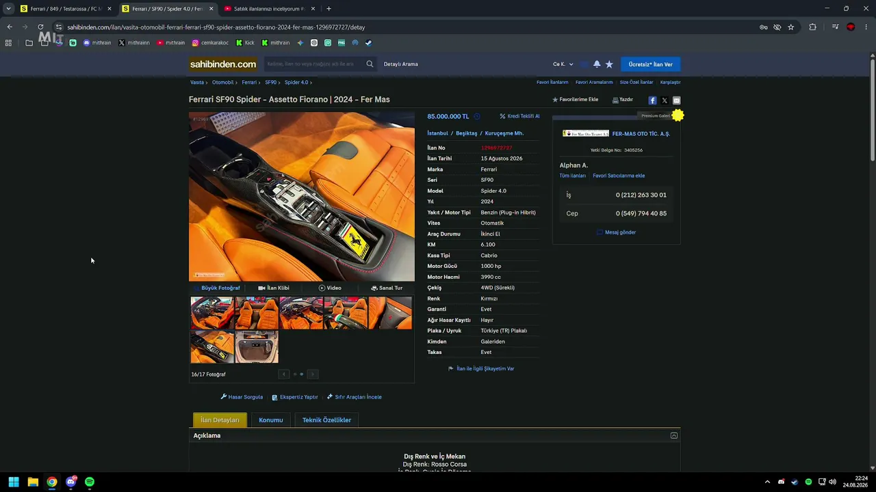
Task: Click Mesaj gönder link
Action: (617, 232)
